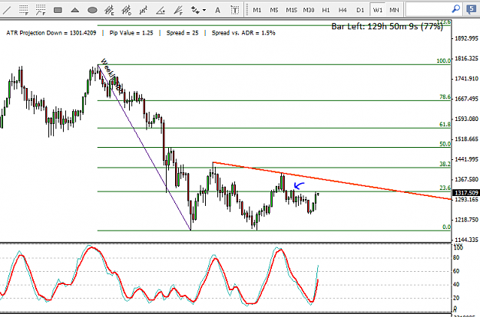Image resolution: width=480 pixels, height=317 pixels.
Task: Click the 23.6 Fibonacci level label
Action: click(445, 188)
